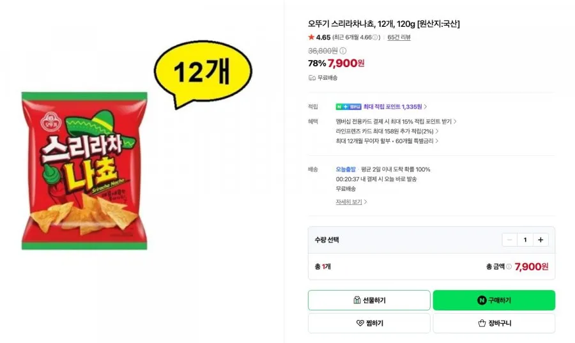The width and height of the screenshot is (575, 343).
Task: Expand 최대 적립 포인트 1,335원 details
Action: click(x=395, y=107)
